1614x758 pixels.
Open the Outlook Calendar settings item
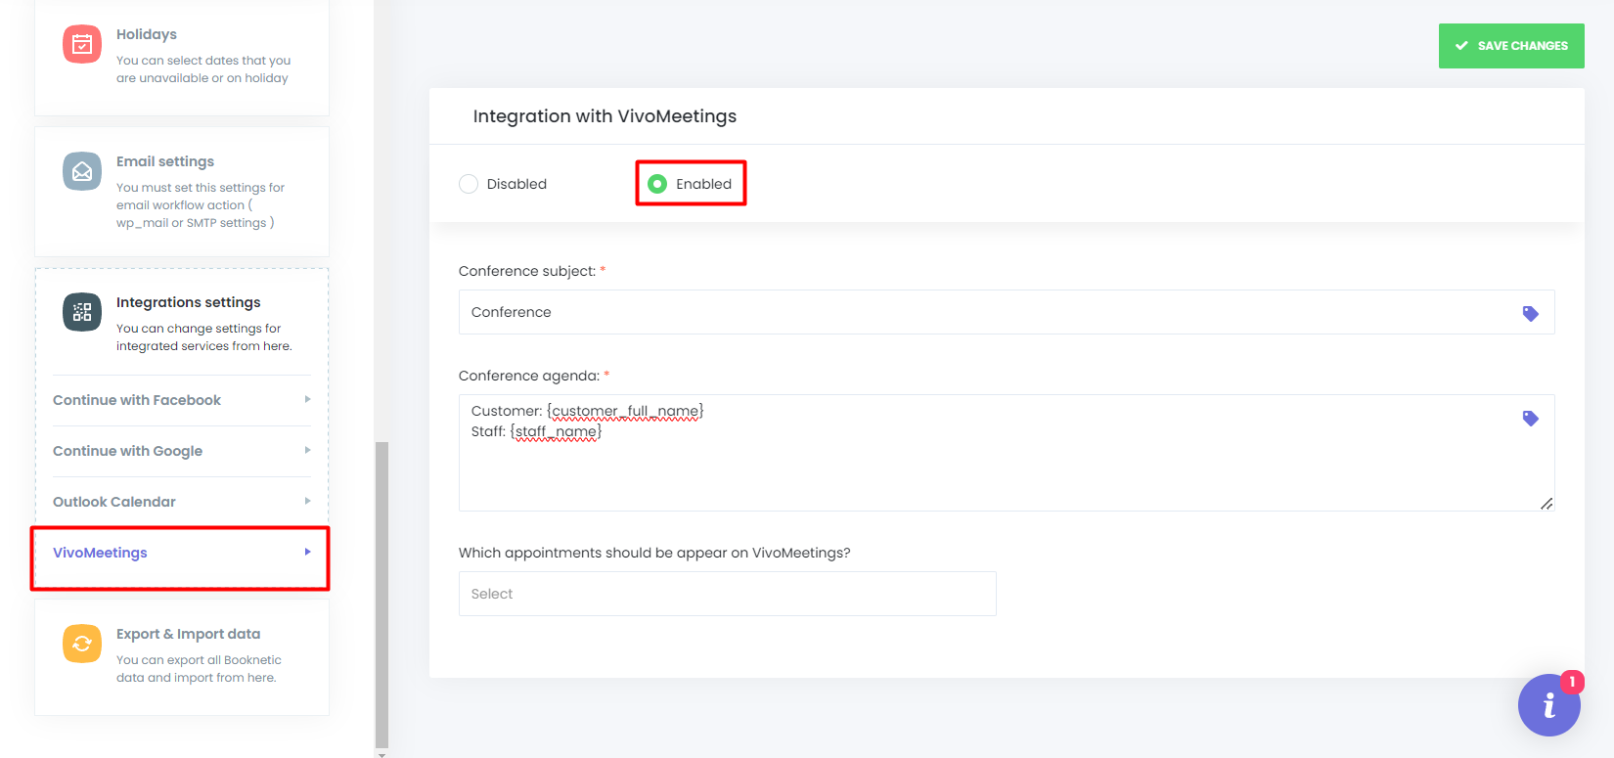coord(114,502)
